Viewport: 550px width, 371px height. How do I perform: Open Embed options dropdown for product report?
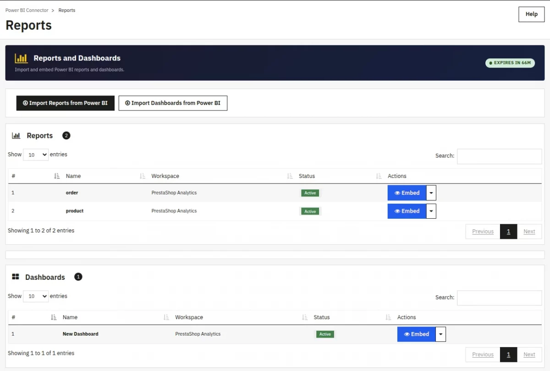tap(431, 211)
